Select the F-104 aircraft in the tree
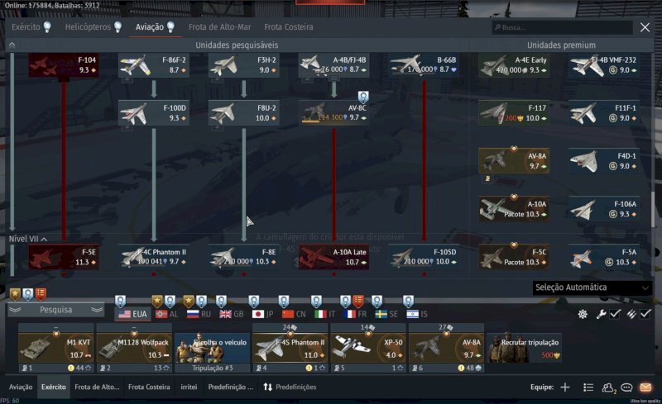The image size is (662, 404). [x=64, y=65]
